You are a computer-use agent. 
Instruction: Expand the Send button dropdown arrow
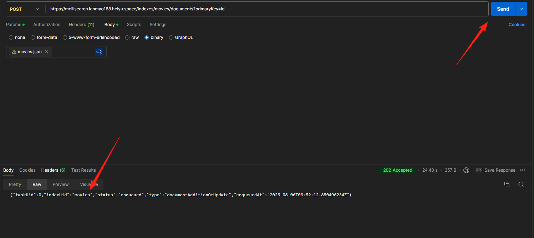(x=521, y=9)
